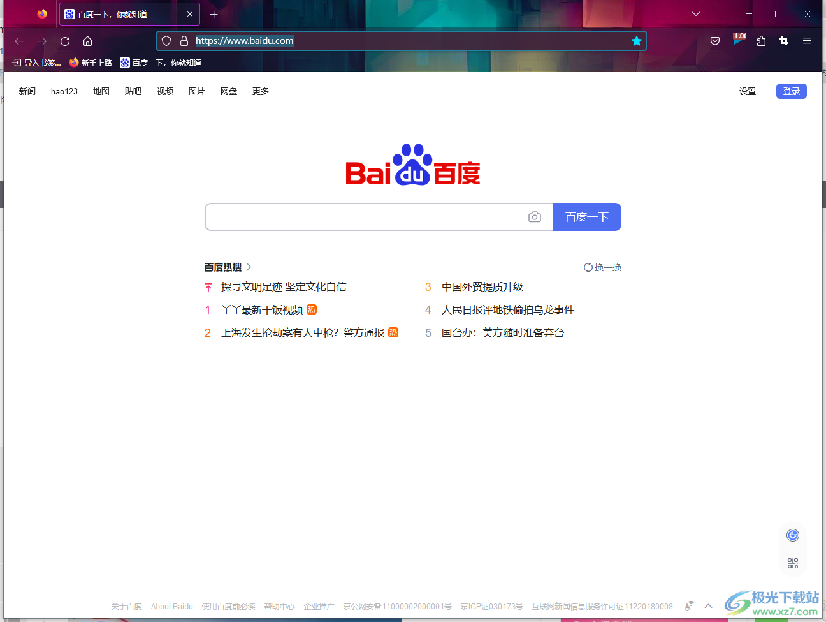Open 企业推广 footer link
Screen dimensions: 826x622
pyautogui.click(x=319, y=607)
